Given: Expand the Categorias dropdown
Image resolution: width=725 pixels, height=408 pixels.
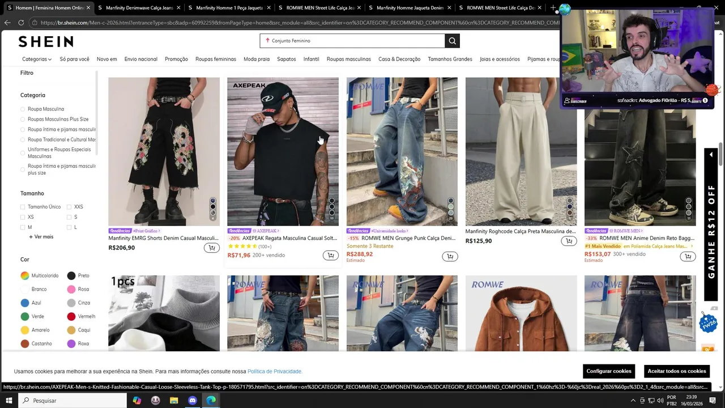Looking at the screenshot, I should coord(37,59).
